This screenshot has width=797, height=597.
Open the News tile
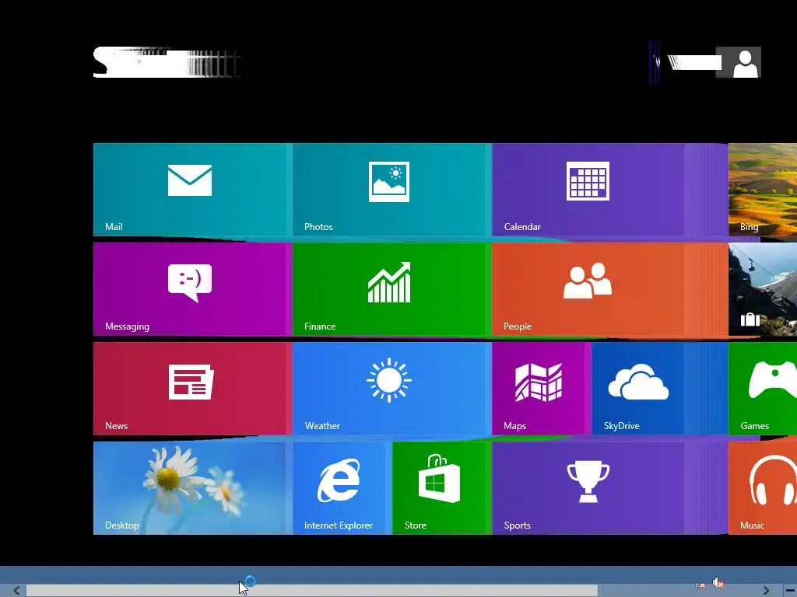(x=190, y=389)
